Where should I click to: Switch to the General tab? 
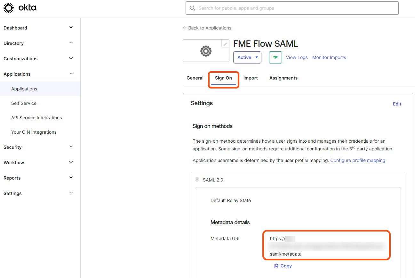click(x=195, y=78)
